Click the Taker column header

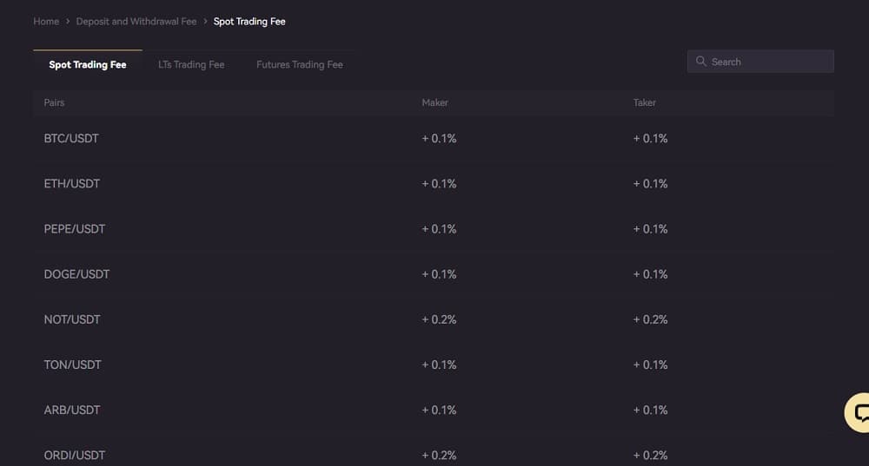(644, 102)
